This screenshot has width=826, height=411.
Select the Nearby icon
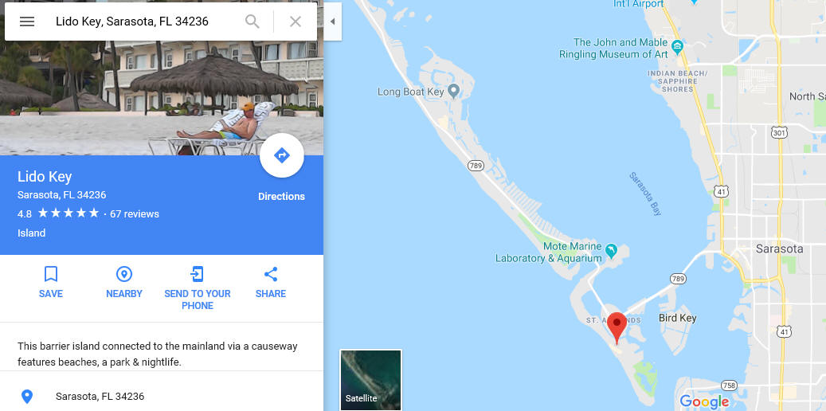123,283
